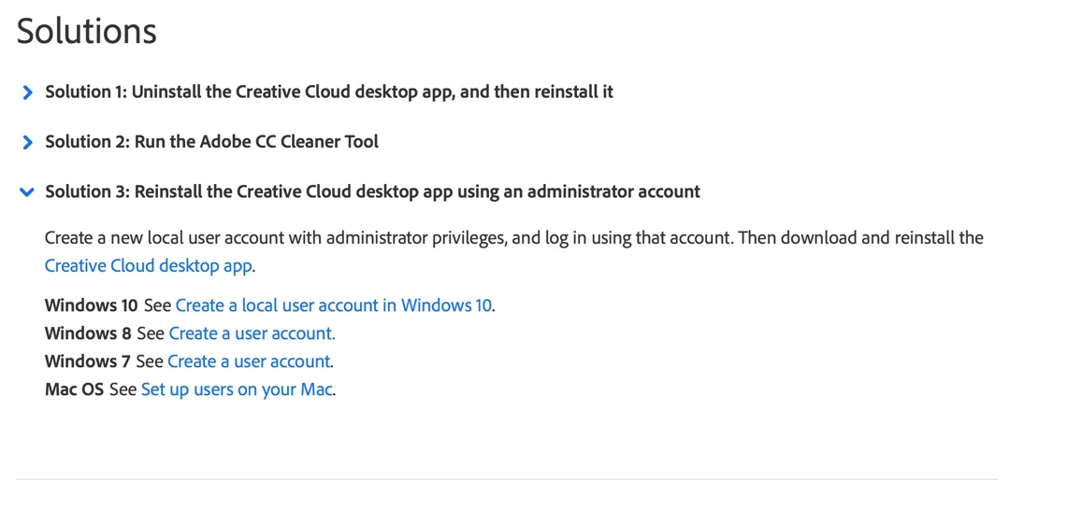Expand Solution 1 using its chevron arrow
This screenshot has width=1081, height=508.
coord(27,92)
